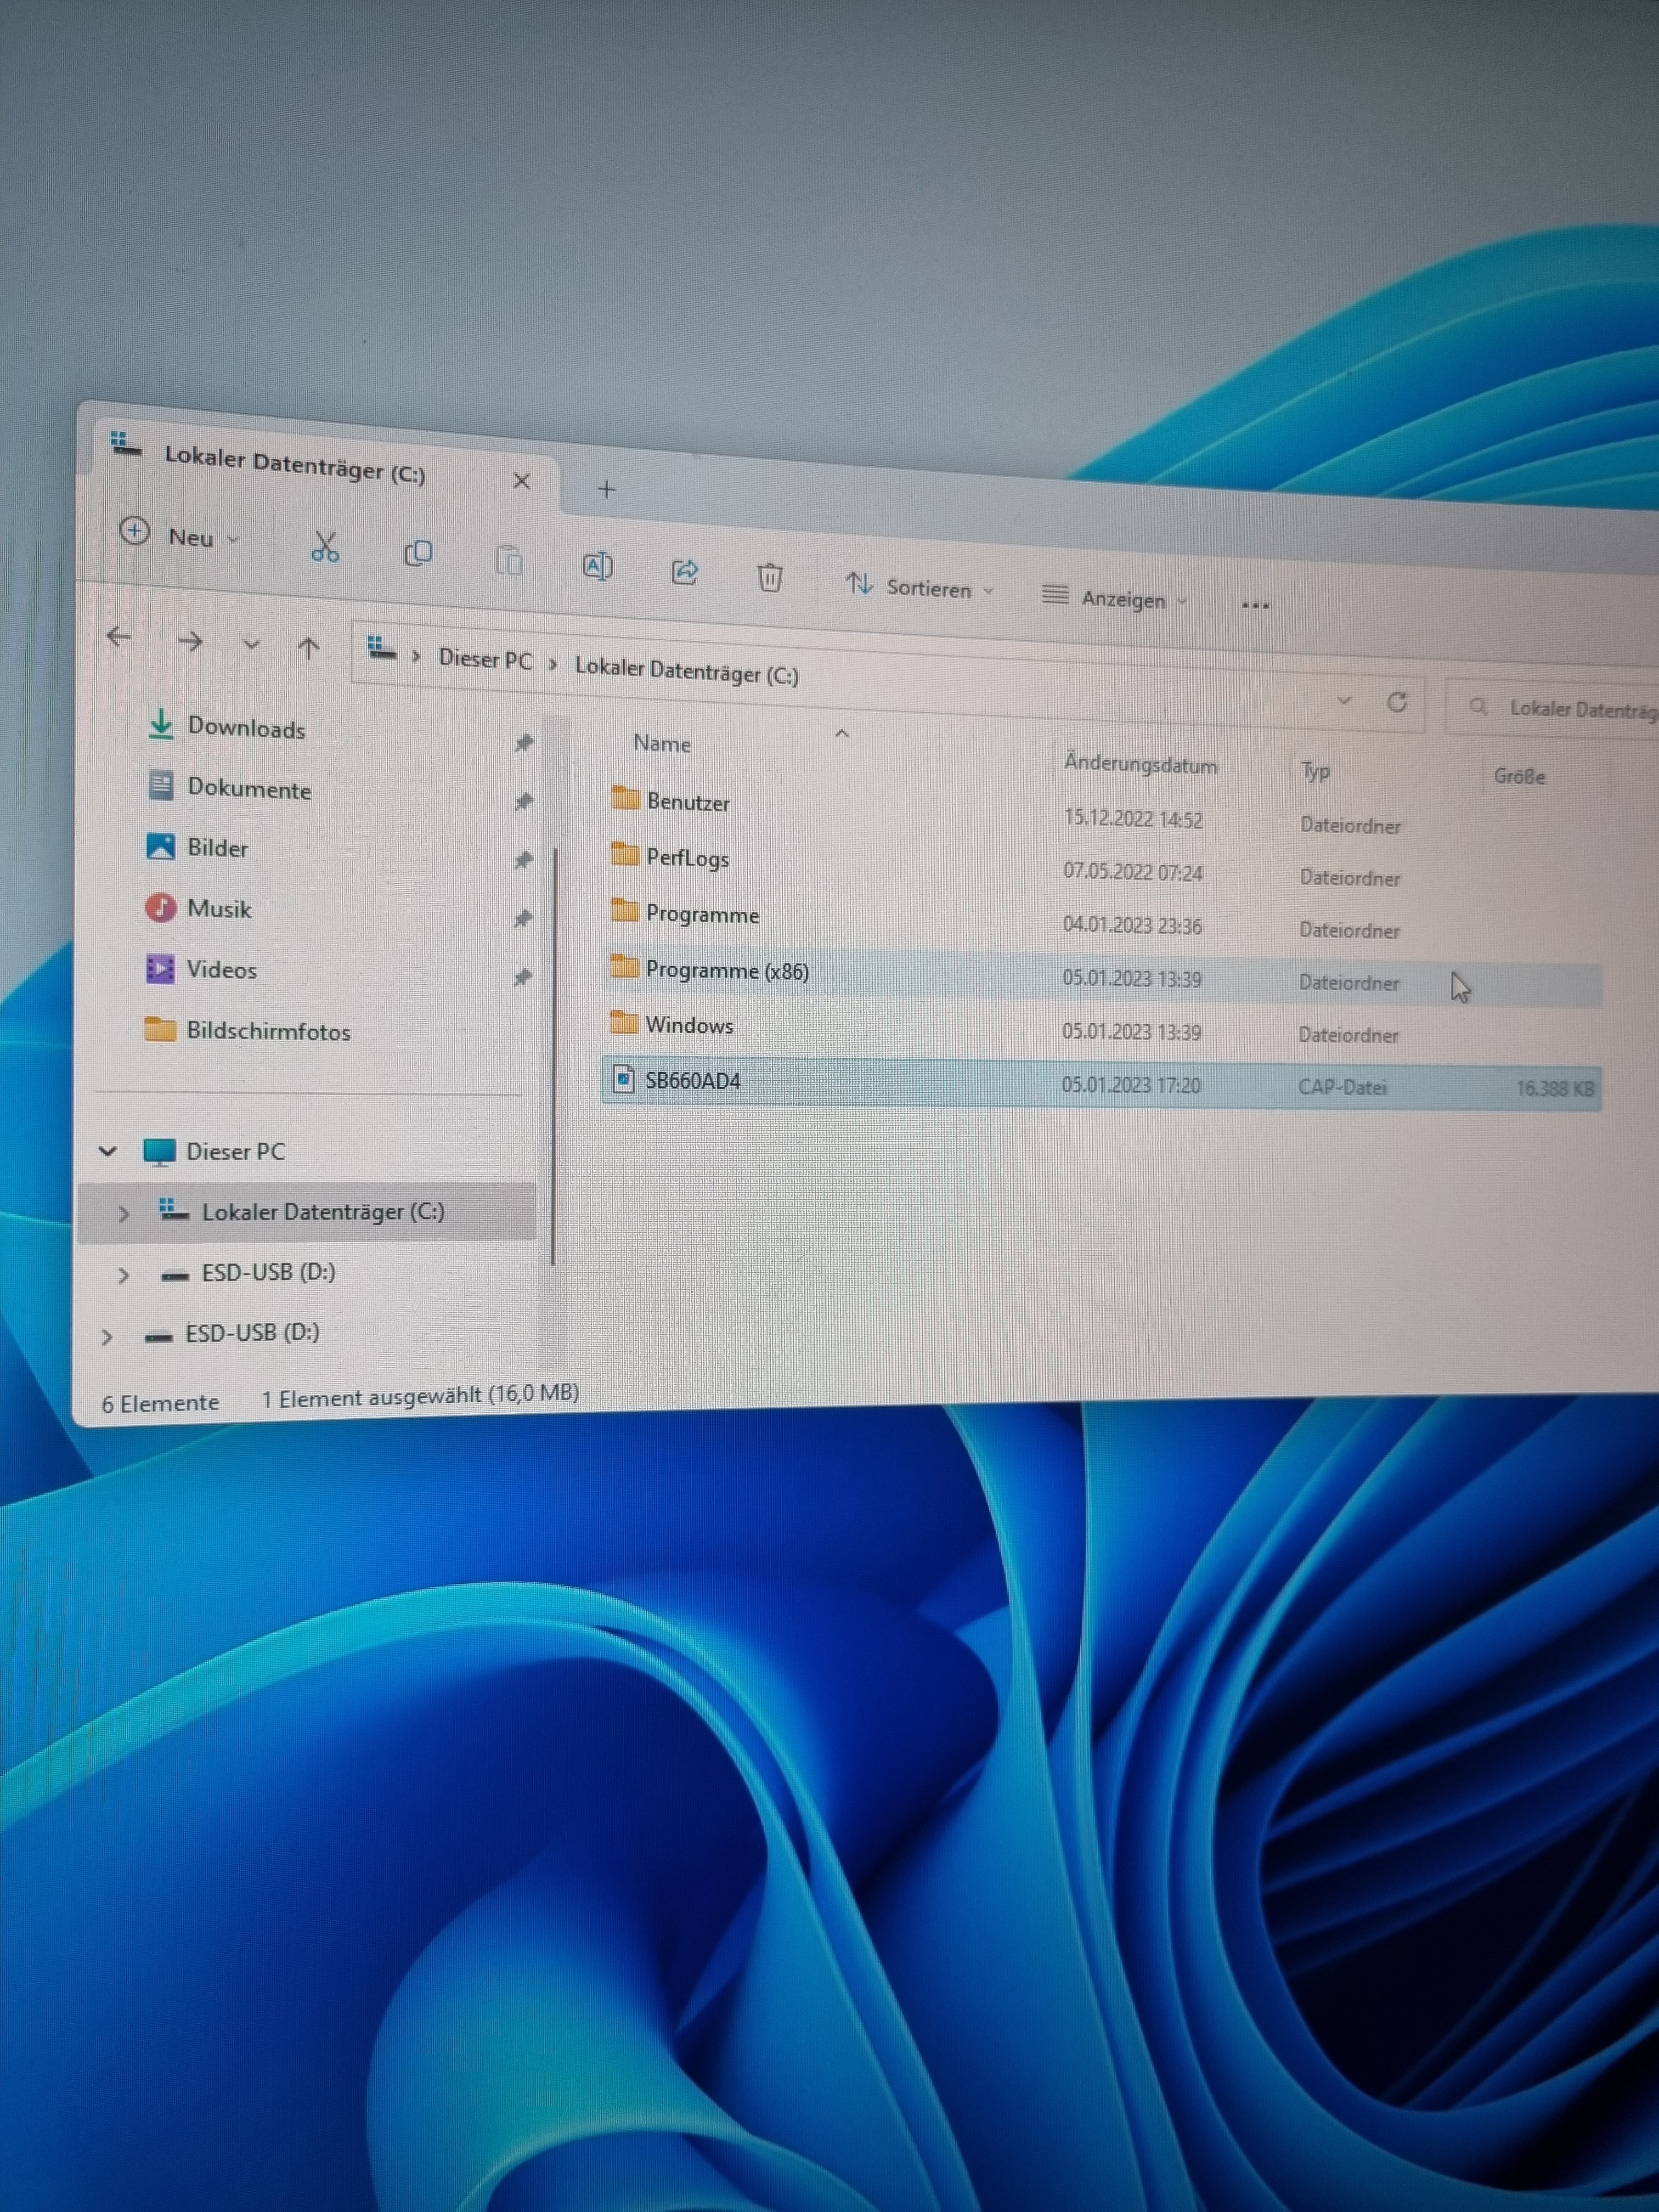Navigate back with left arrow
The height and width of the screenshot is (2212, 1659).
(x=119, y=637)
